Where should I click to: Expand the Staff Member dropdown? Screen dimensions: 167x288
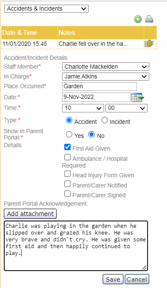106,67
